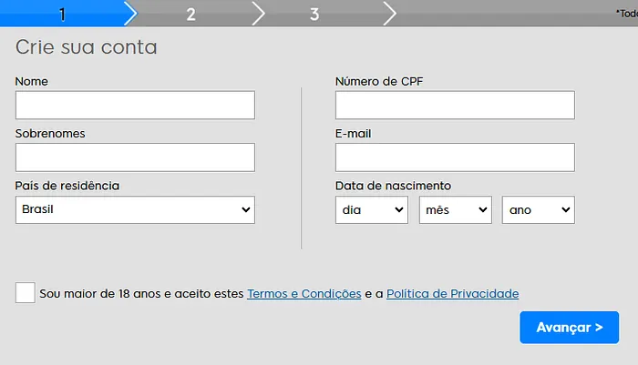Expand the dia birth date dropdown
The height and width of the screenshot is (365, 638).
[x=372, y=210]
